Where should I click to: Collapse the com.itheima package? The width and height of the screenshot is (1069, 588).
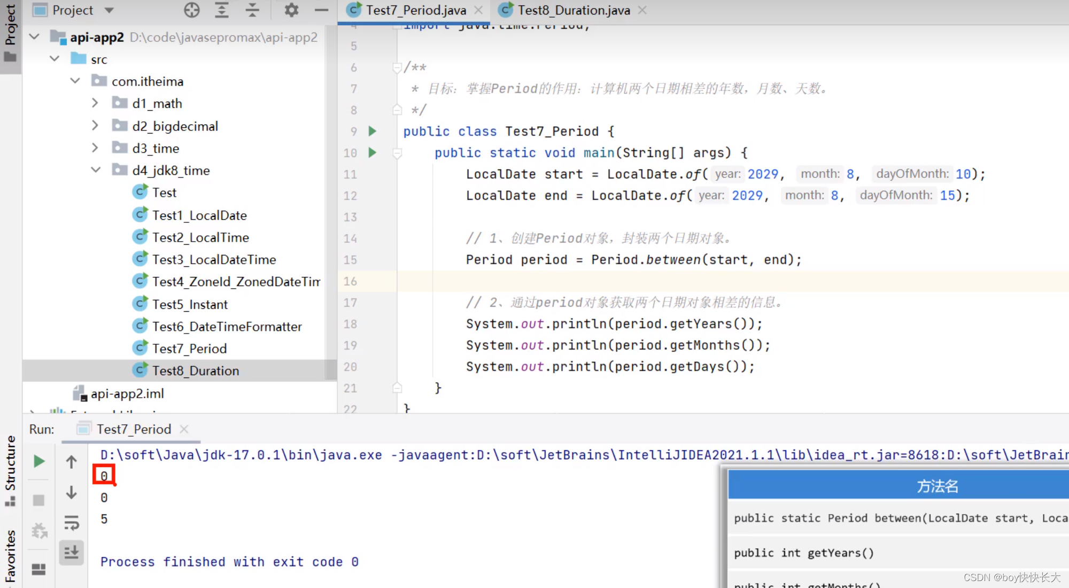click(75, 81)
